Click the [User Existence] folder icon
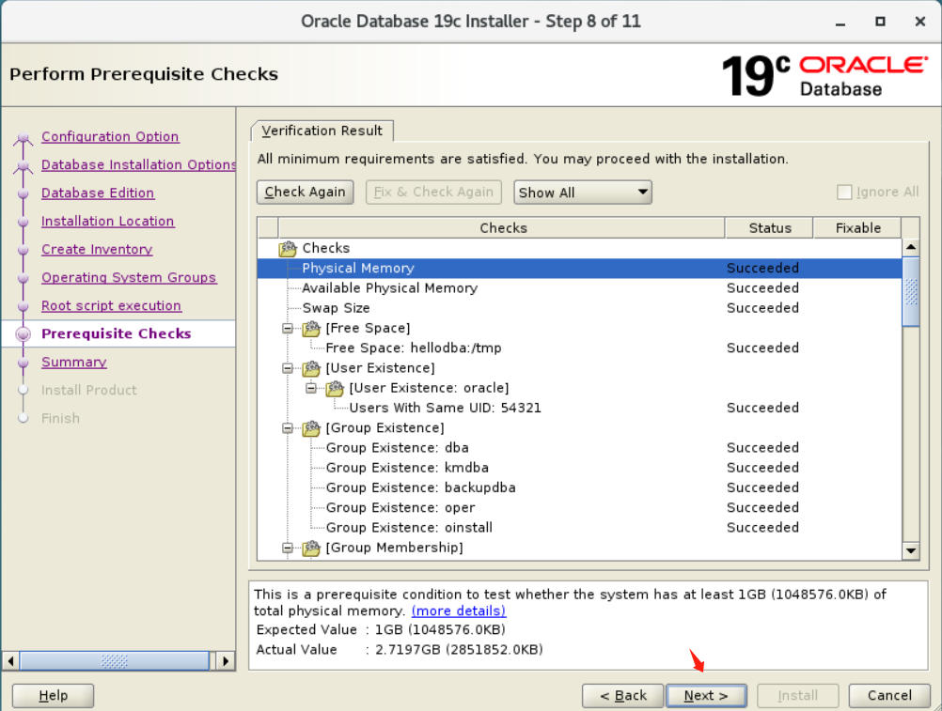Screen dimensions: 942x711 [x=311, y=368]
